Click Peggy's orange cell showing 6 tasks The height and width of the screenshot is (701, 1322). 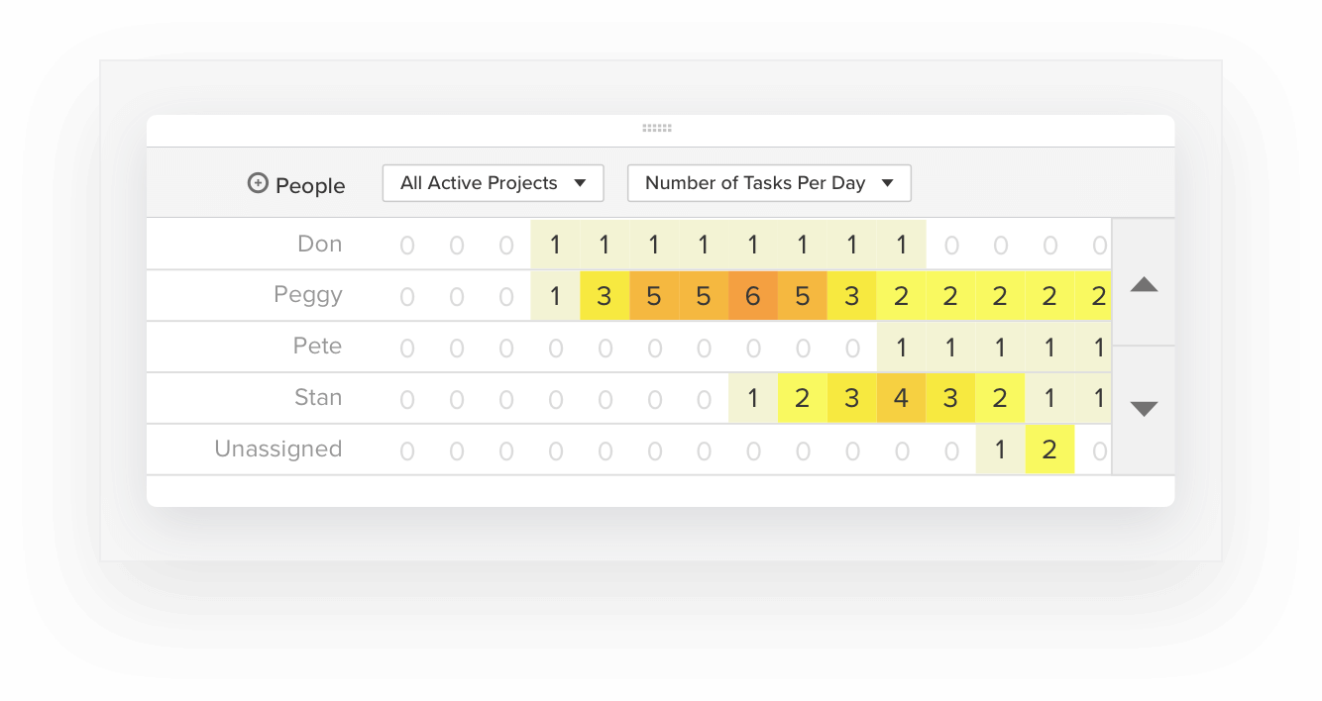753,296
